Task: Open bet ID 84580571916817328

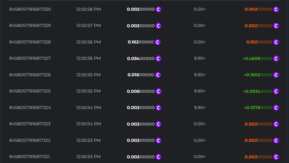Action: pyautogui.click(x=30, y=42)
